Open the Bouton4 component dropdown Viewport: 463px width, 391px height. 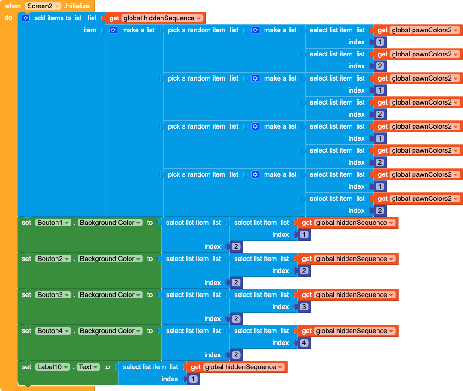(x=67, y=331)
